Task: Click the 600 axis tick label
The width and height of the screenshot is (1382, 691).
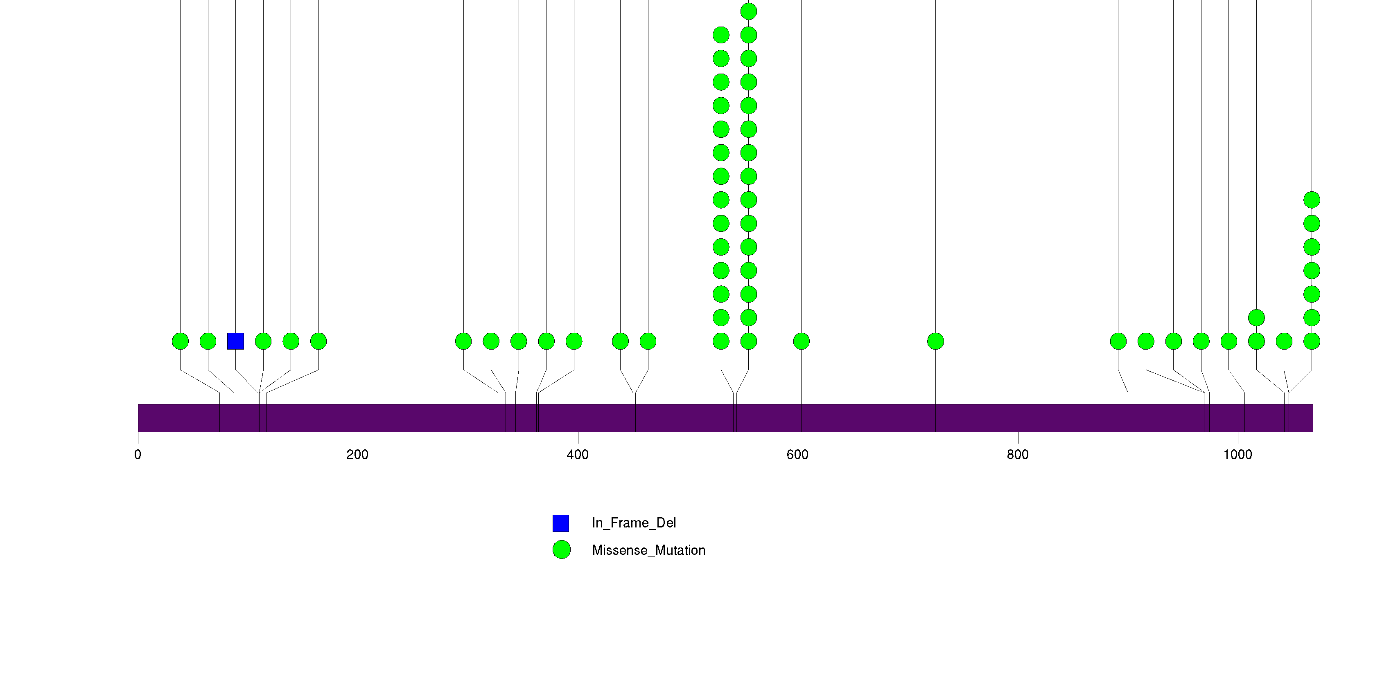Action: pos(797,455)
